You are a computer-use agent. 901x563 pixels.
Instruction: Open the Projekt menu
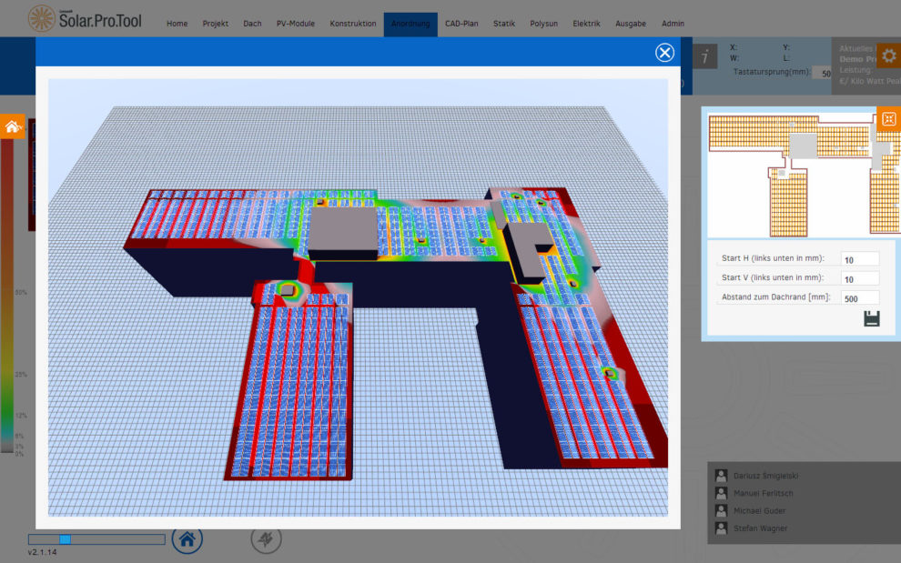click(x=216, y=24)
